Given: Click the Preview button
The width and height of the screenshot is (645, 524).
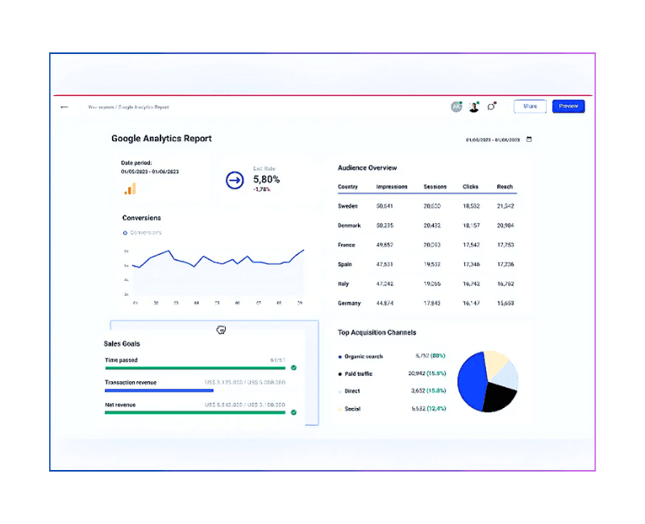Looking at the screenshot, I should pyautogui.click(x=568, y=106).
